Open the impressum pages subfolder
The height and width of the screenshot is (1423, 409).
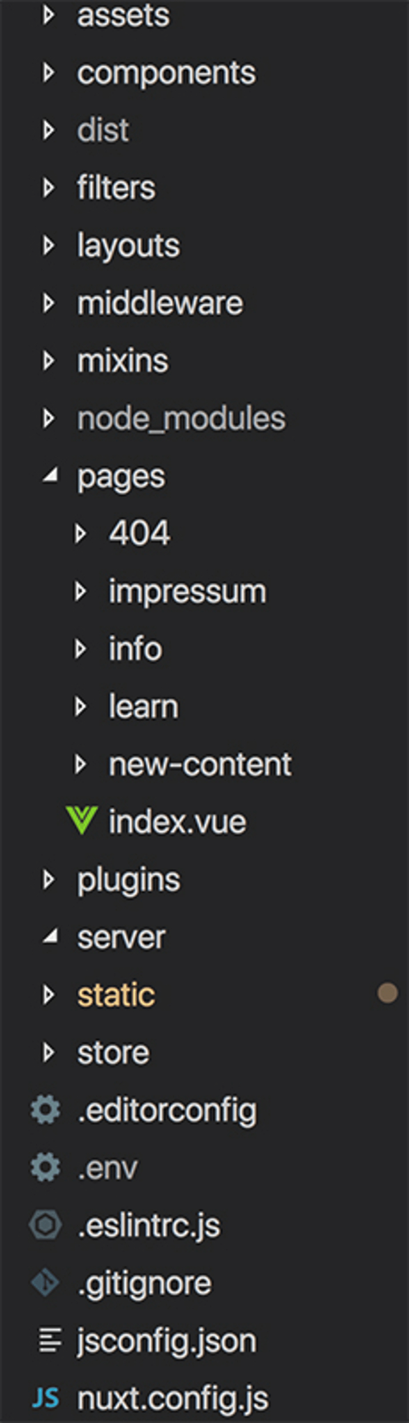click(186, 590)
